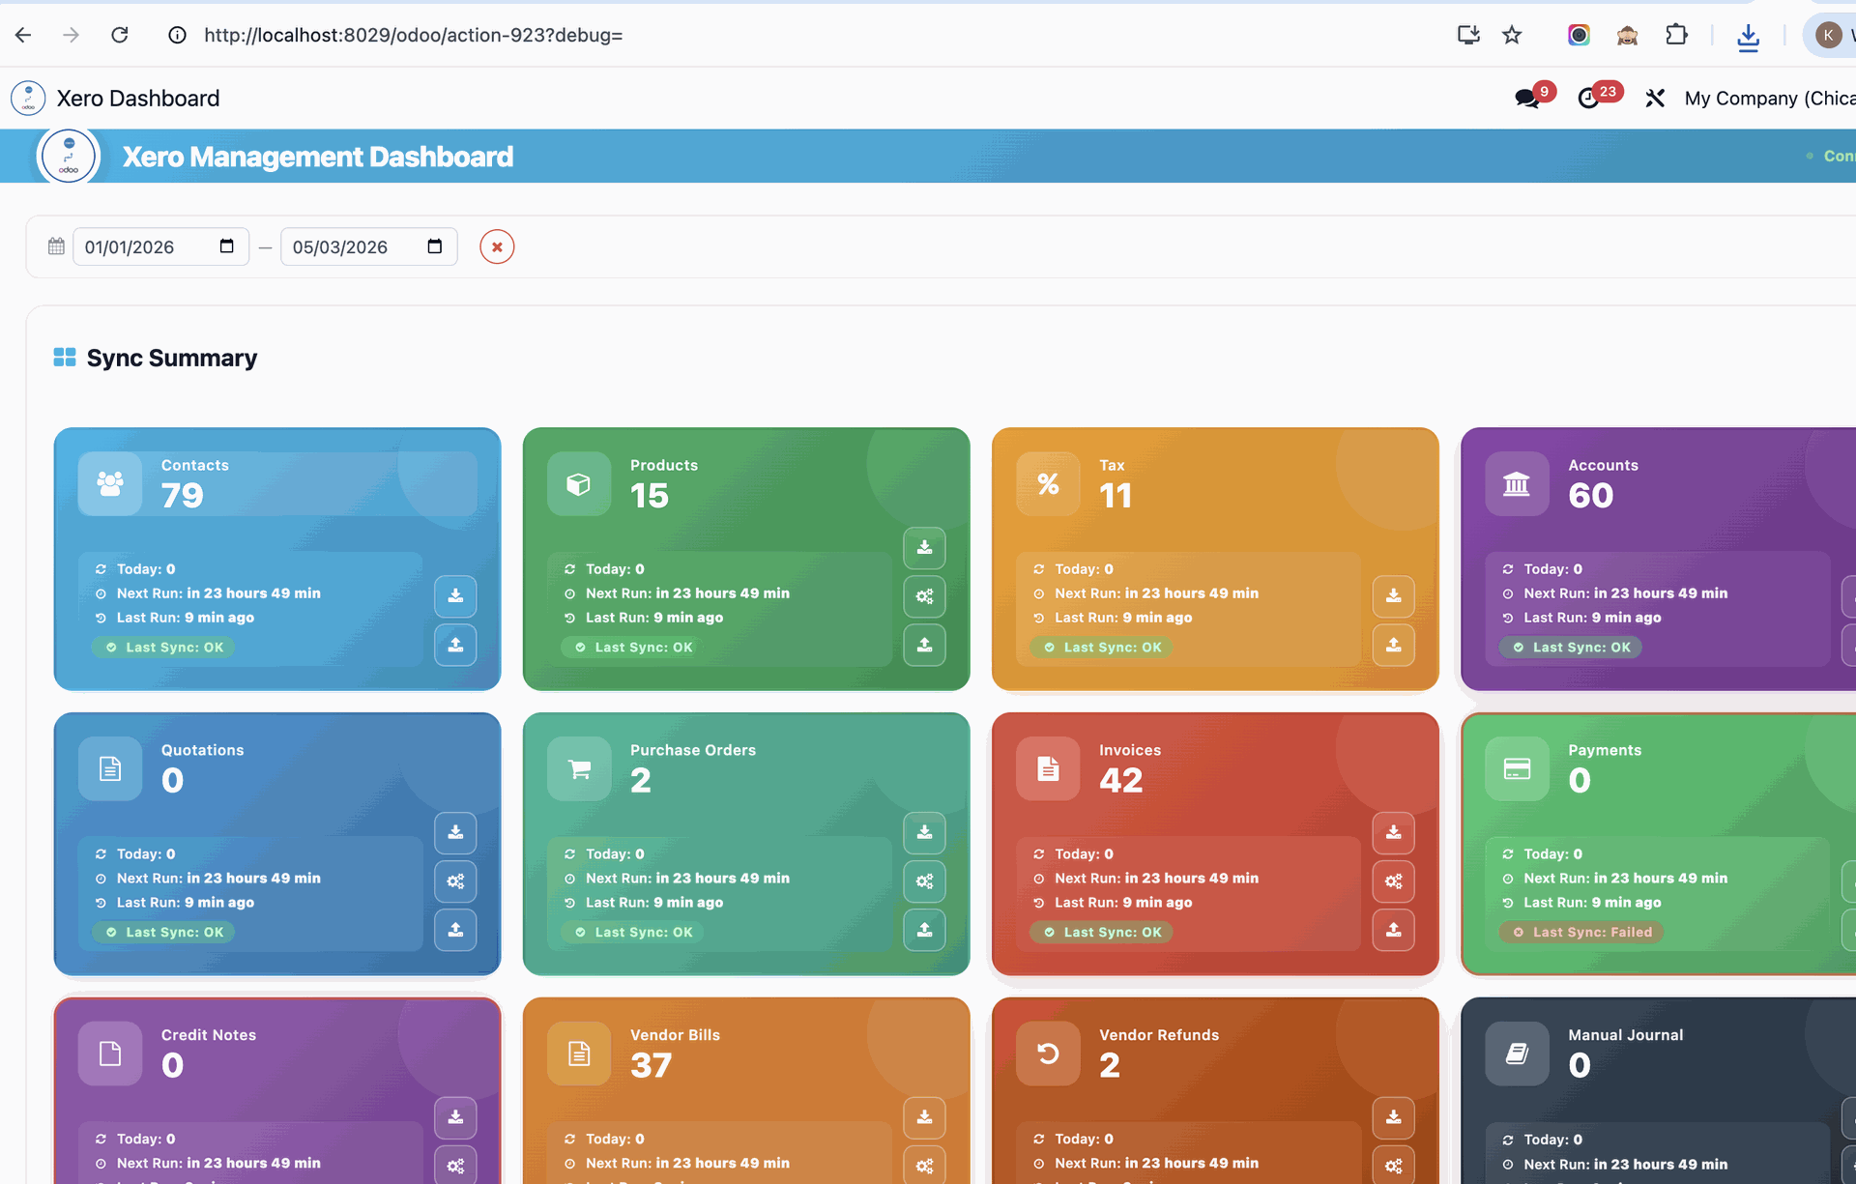
Task: Open start date calendar picker
Action: coord(226,246)
